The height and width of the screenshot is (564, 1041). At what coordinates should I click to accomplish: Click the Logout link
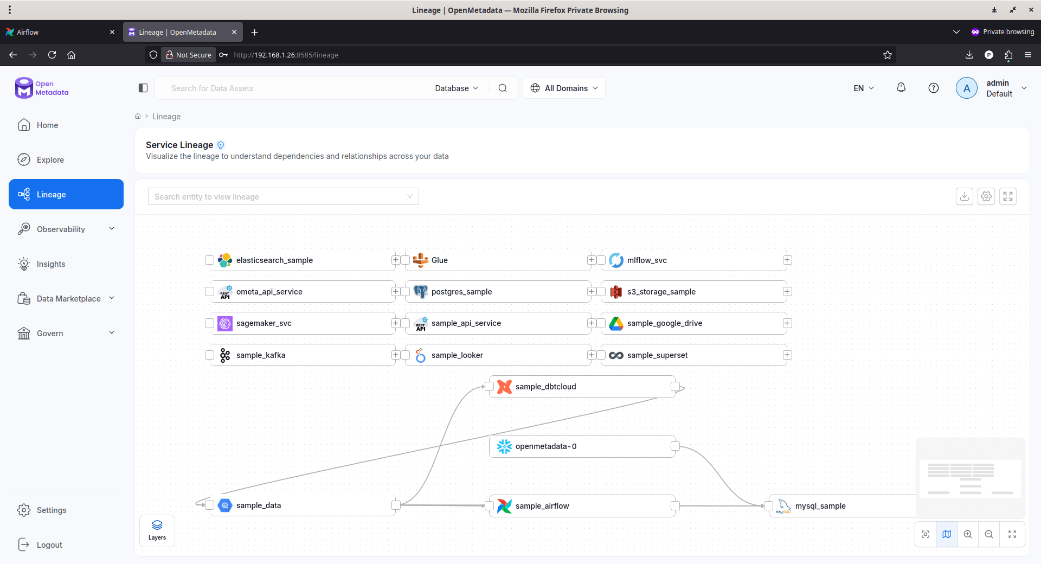(49, 544)
